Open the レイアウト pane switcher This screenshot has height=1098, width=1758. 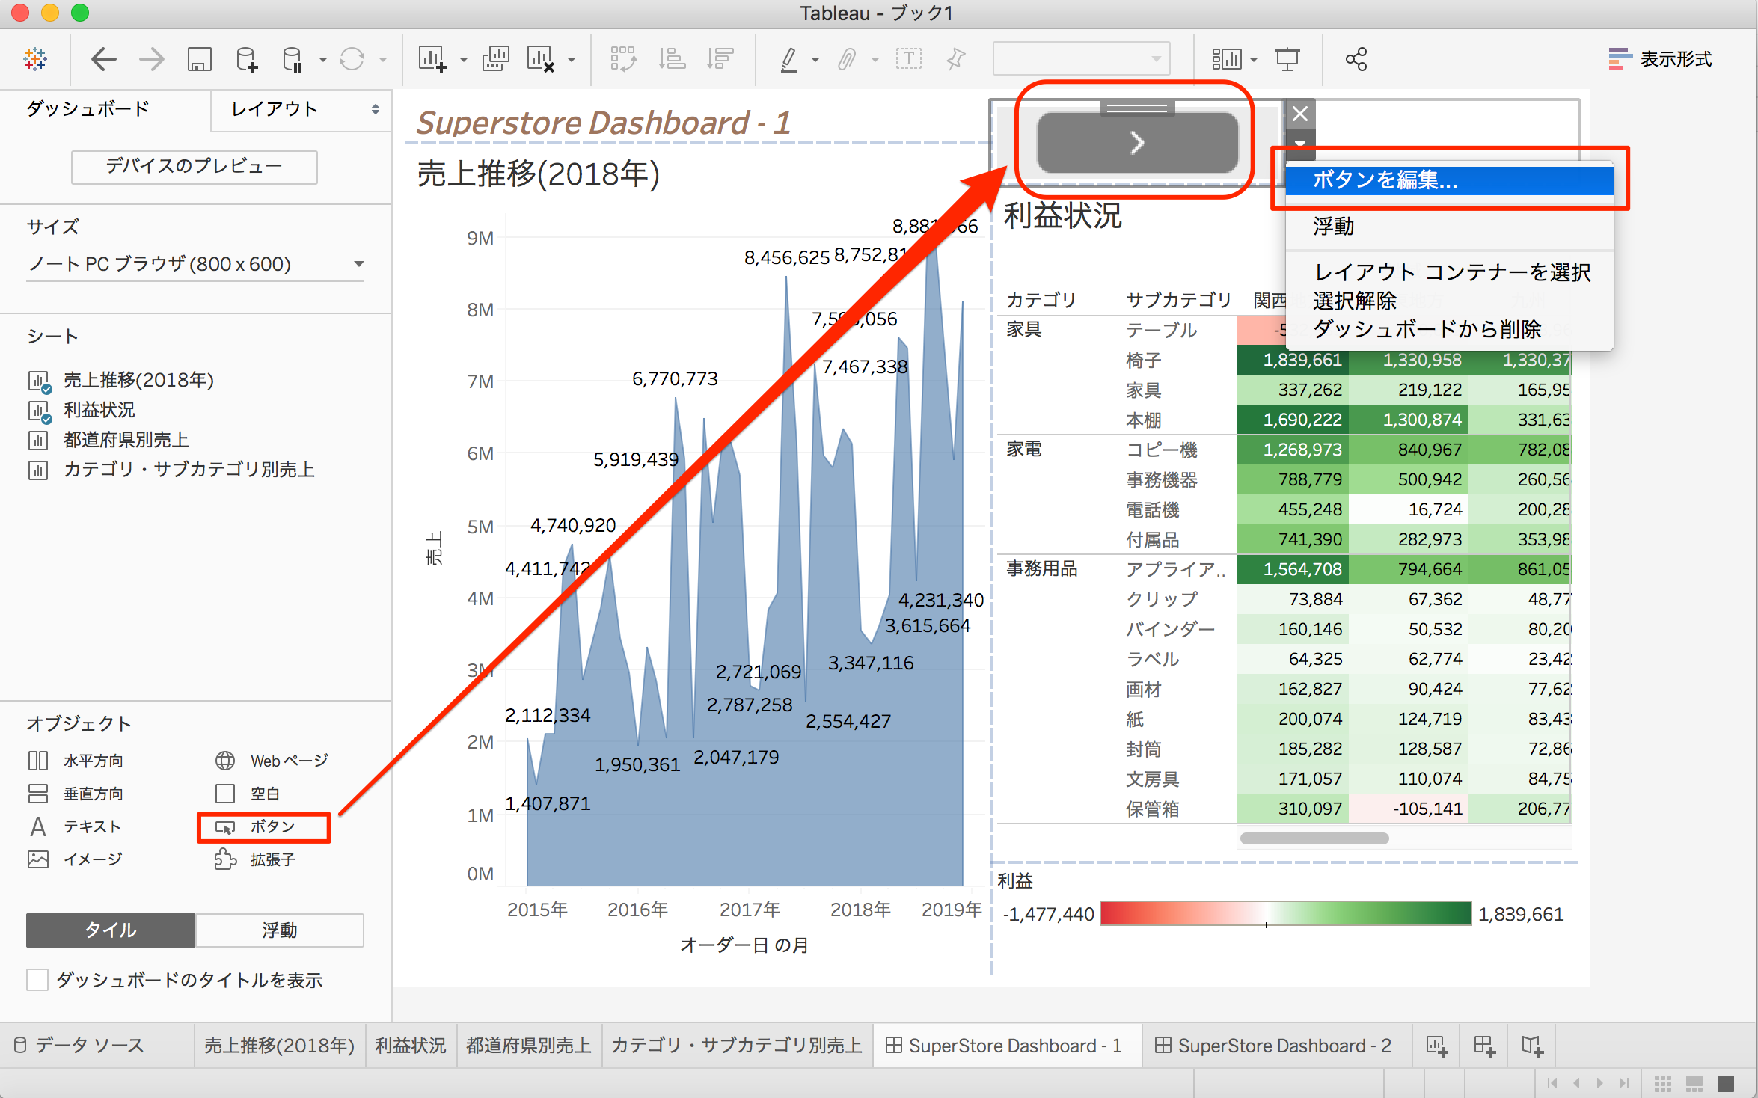pyautogui.click(x=273, y=109)
